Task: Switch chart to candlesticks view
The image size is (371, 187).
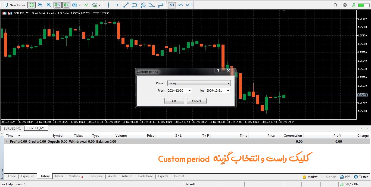Action: [32, 5]
